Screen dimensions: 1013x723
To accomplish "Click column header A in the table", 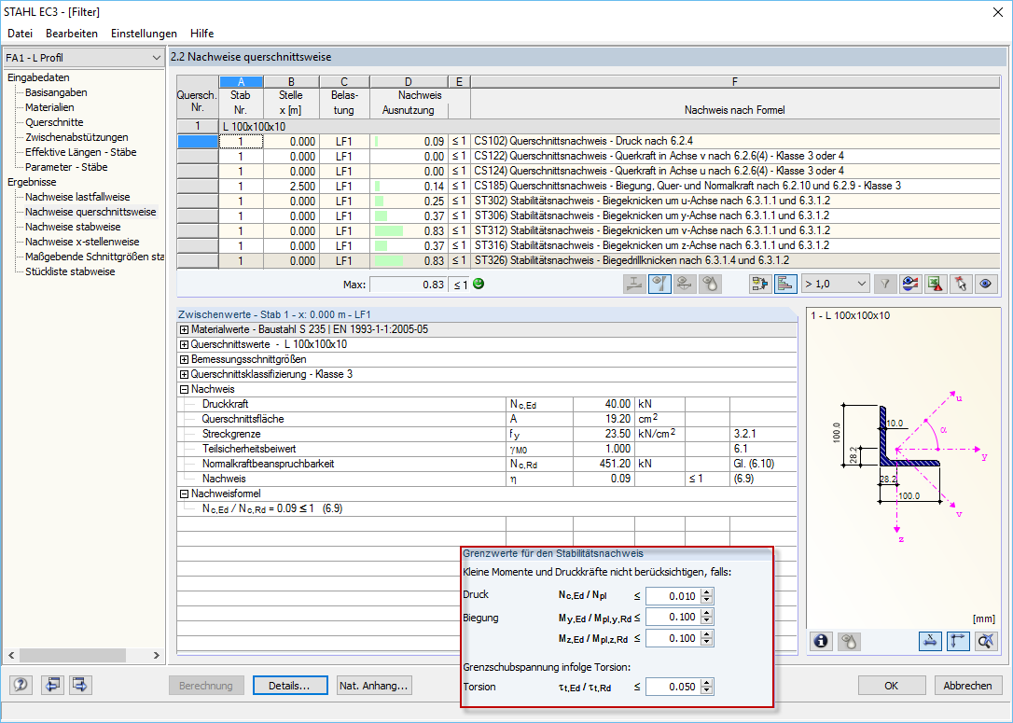I will point(241,82).
